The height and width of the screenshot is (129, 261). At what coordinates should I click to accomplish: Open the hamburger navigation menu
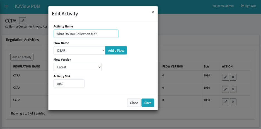tap(6, 6)
